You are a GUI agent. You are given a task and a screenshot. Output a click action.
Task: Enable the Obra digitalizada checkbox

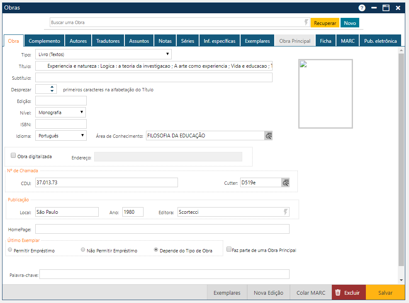coord(13,155)
